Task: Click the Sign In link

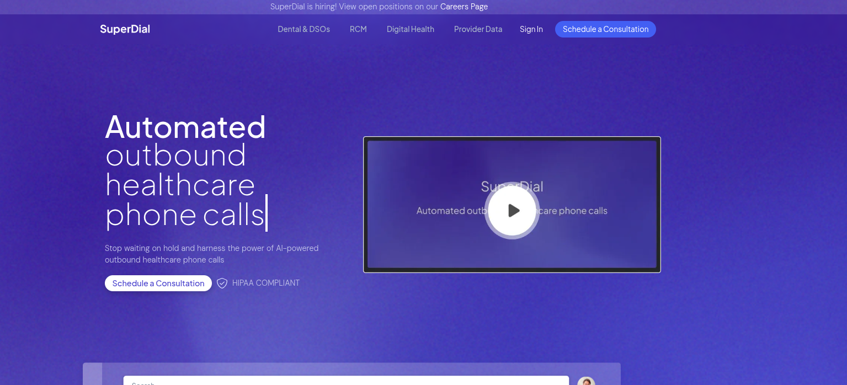Action: [x=531, y=29]
